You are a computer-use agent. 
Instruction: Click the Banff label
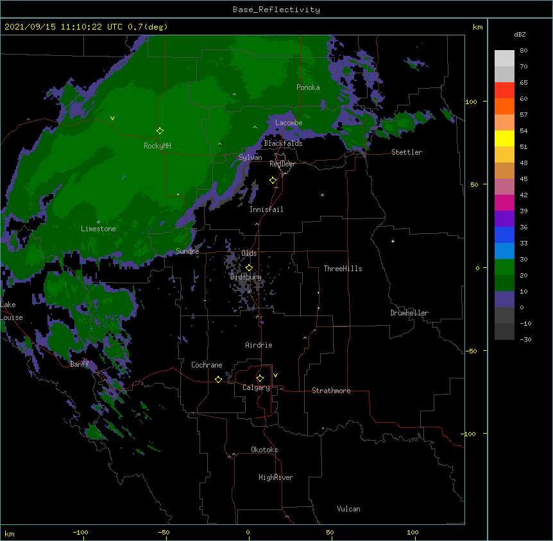click(x=80, y=364)
